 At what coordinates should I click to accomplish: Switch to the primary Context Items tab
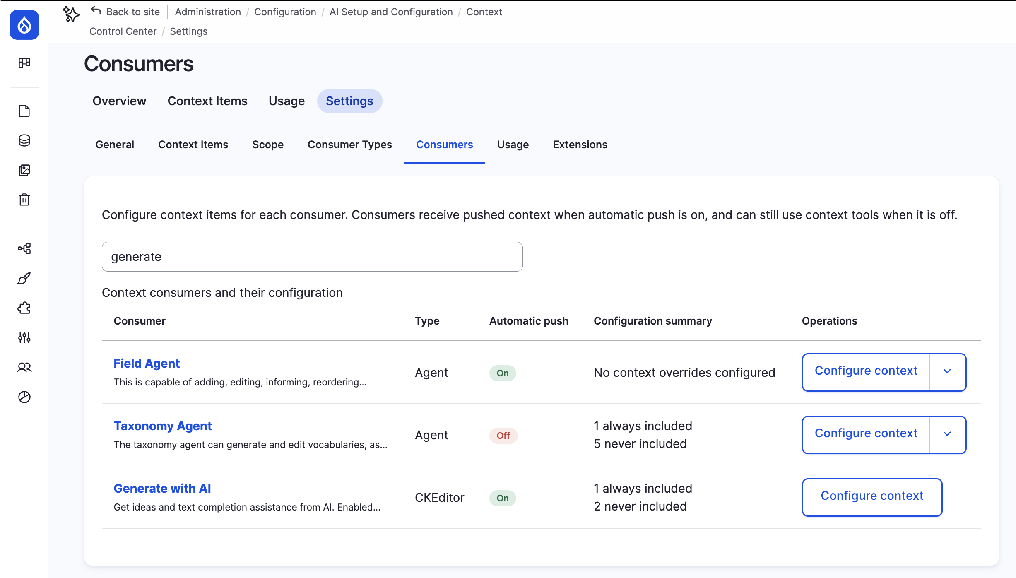[x=207, y=101]
